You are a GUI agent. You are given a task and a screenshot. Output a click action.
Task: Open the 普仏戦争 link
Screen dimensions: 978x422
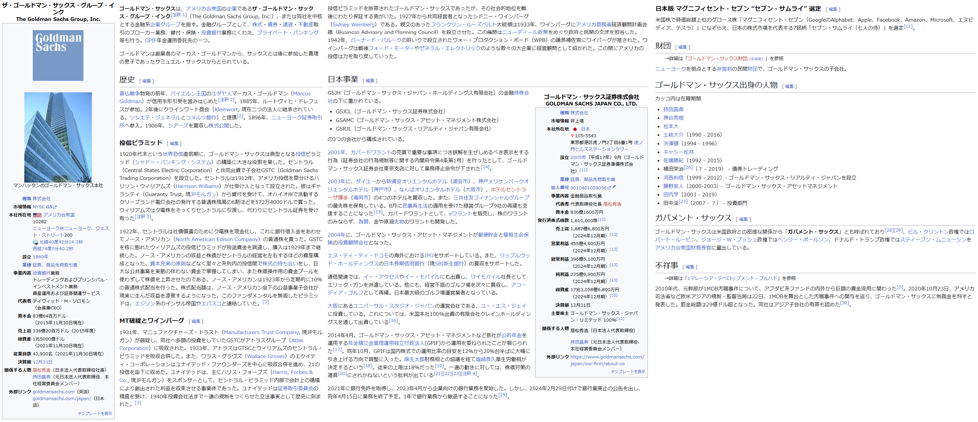point(129,93)
